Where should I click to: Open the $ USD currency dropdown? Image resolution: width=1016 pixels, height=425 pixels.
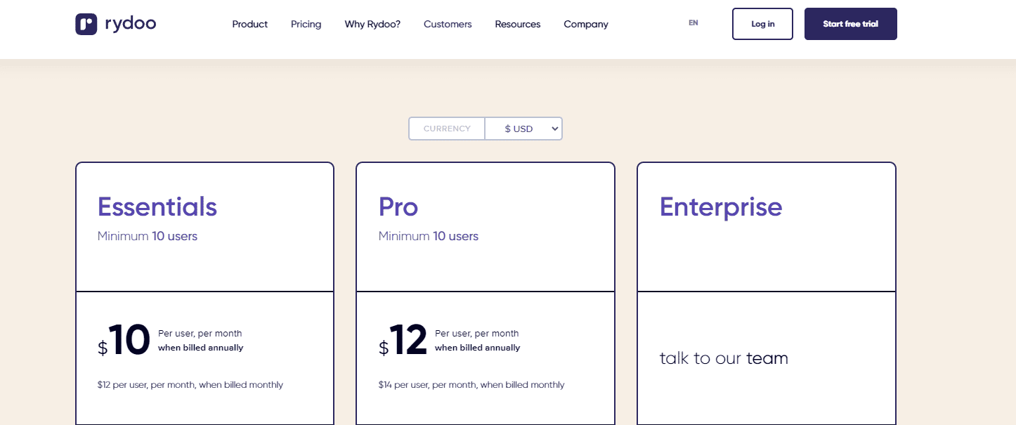523,129
